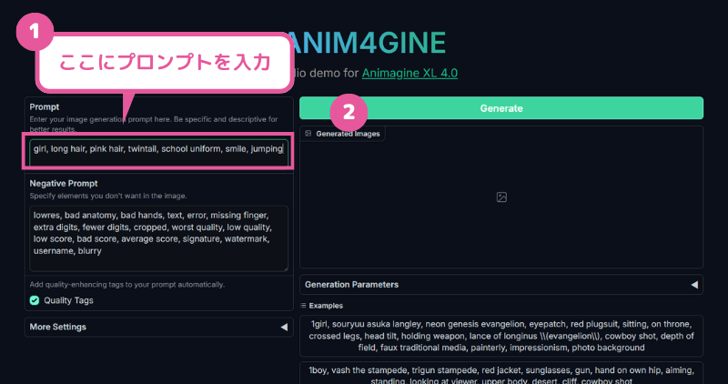Click inside the Negative Prompt text area
Screen dimensions: 728x384
[x=158, y=238]
